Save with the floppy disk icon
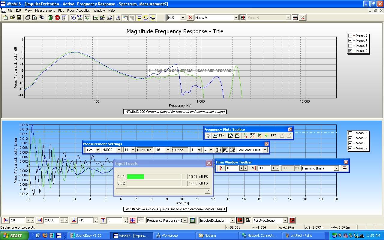 (19, 18)
